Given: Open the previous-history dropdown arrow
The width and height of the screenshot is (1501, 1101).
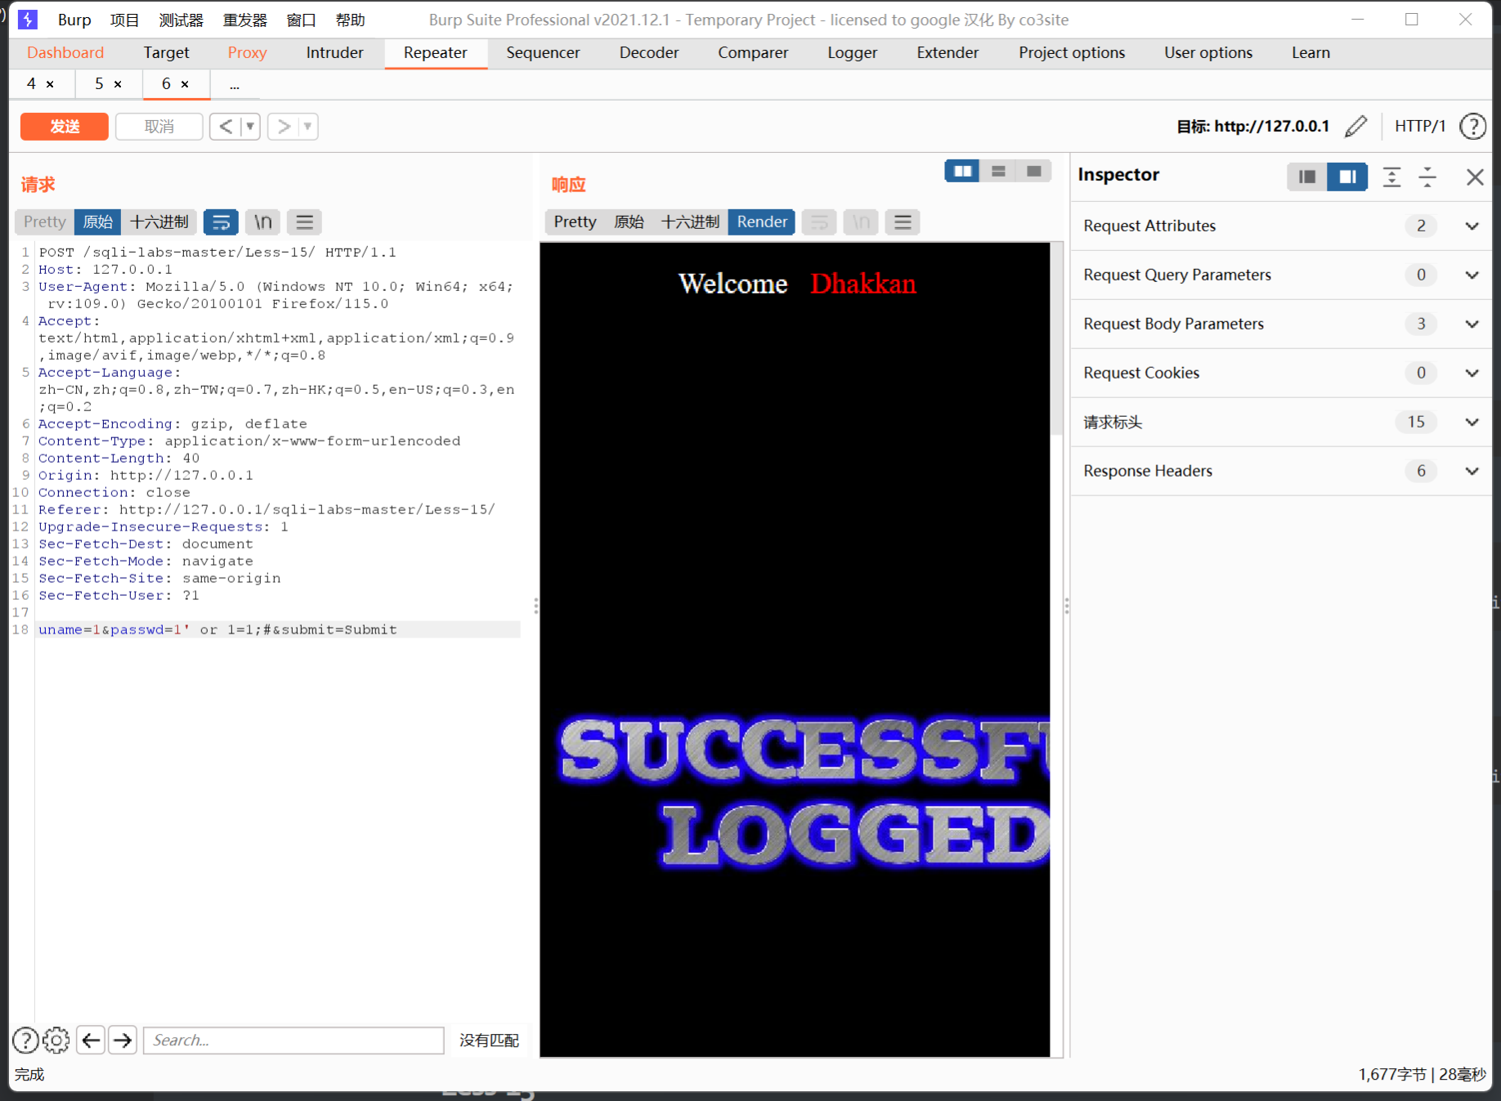Looking at the screenshot, I should coord(250,127).
